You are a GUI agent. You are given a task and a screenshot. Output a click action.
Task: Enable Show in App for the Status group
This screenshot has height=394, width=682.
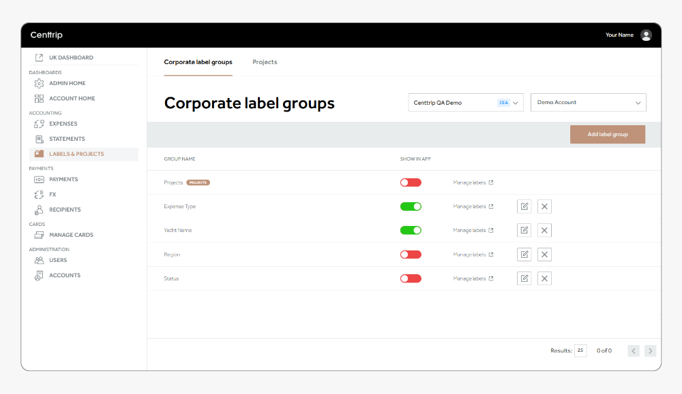point(411,278)
